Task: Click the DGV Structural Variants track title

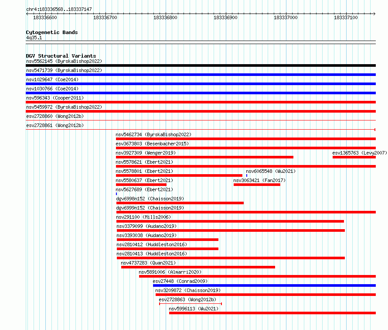Action: 61,56
